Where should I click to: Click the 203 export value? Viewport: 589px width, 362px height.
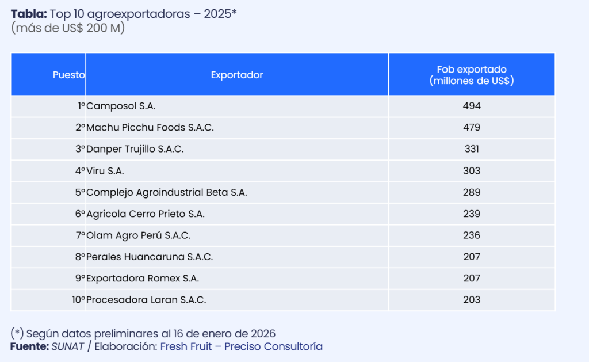tap(472, 300)
